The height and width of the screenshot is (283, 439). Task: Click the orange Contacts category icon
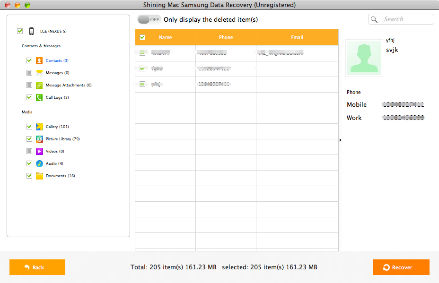(x=39, y=60)
